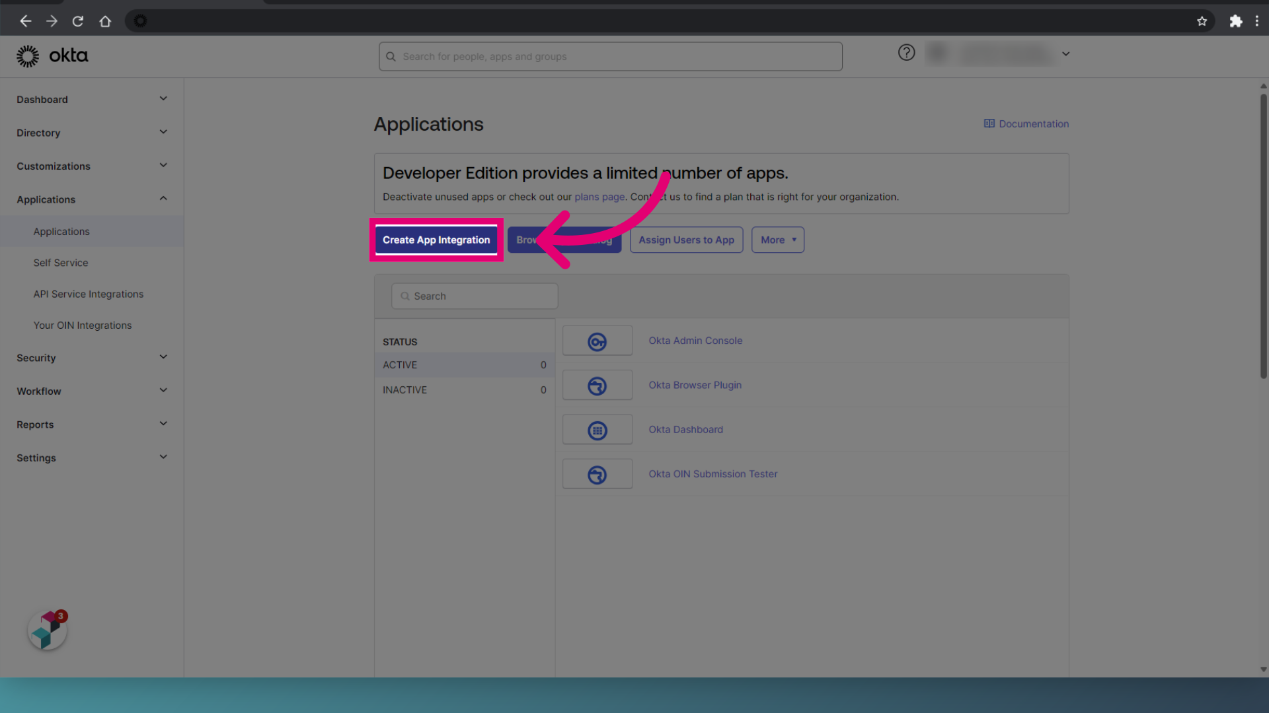Open browser extensions puzzle icon
The image size is (1269, 713).
1235,21
